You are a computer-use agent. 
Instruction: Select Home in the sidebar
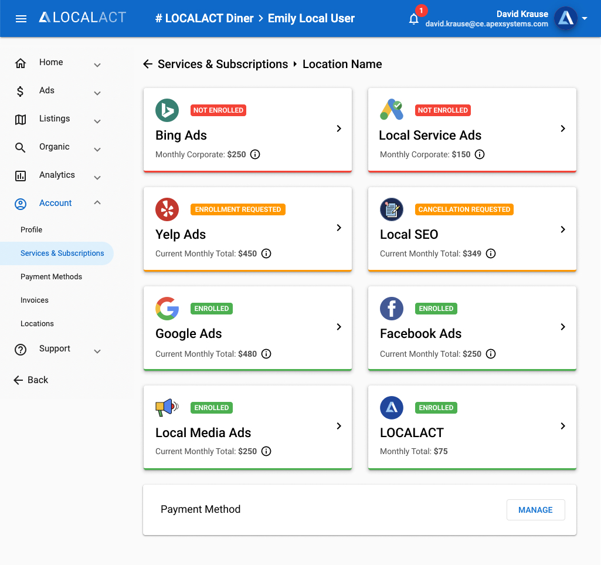51,62
